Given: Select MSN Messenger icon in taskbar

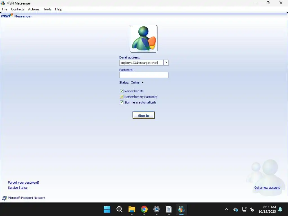Looking at the screenshot, I should pos(181,209).
